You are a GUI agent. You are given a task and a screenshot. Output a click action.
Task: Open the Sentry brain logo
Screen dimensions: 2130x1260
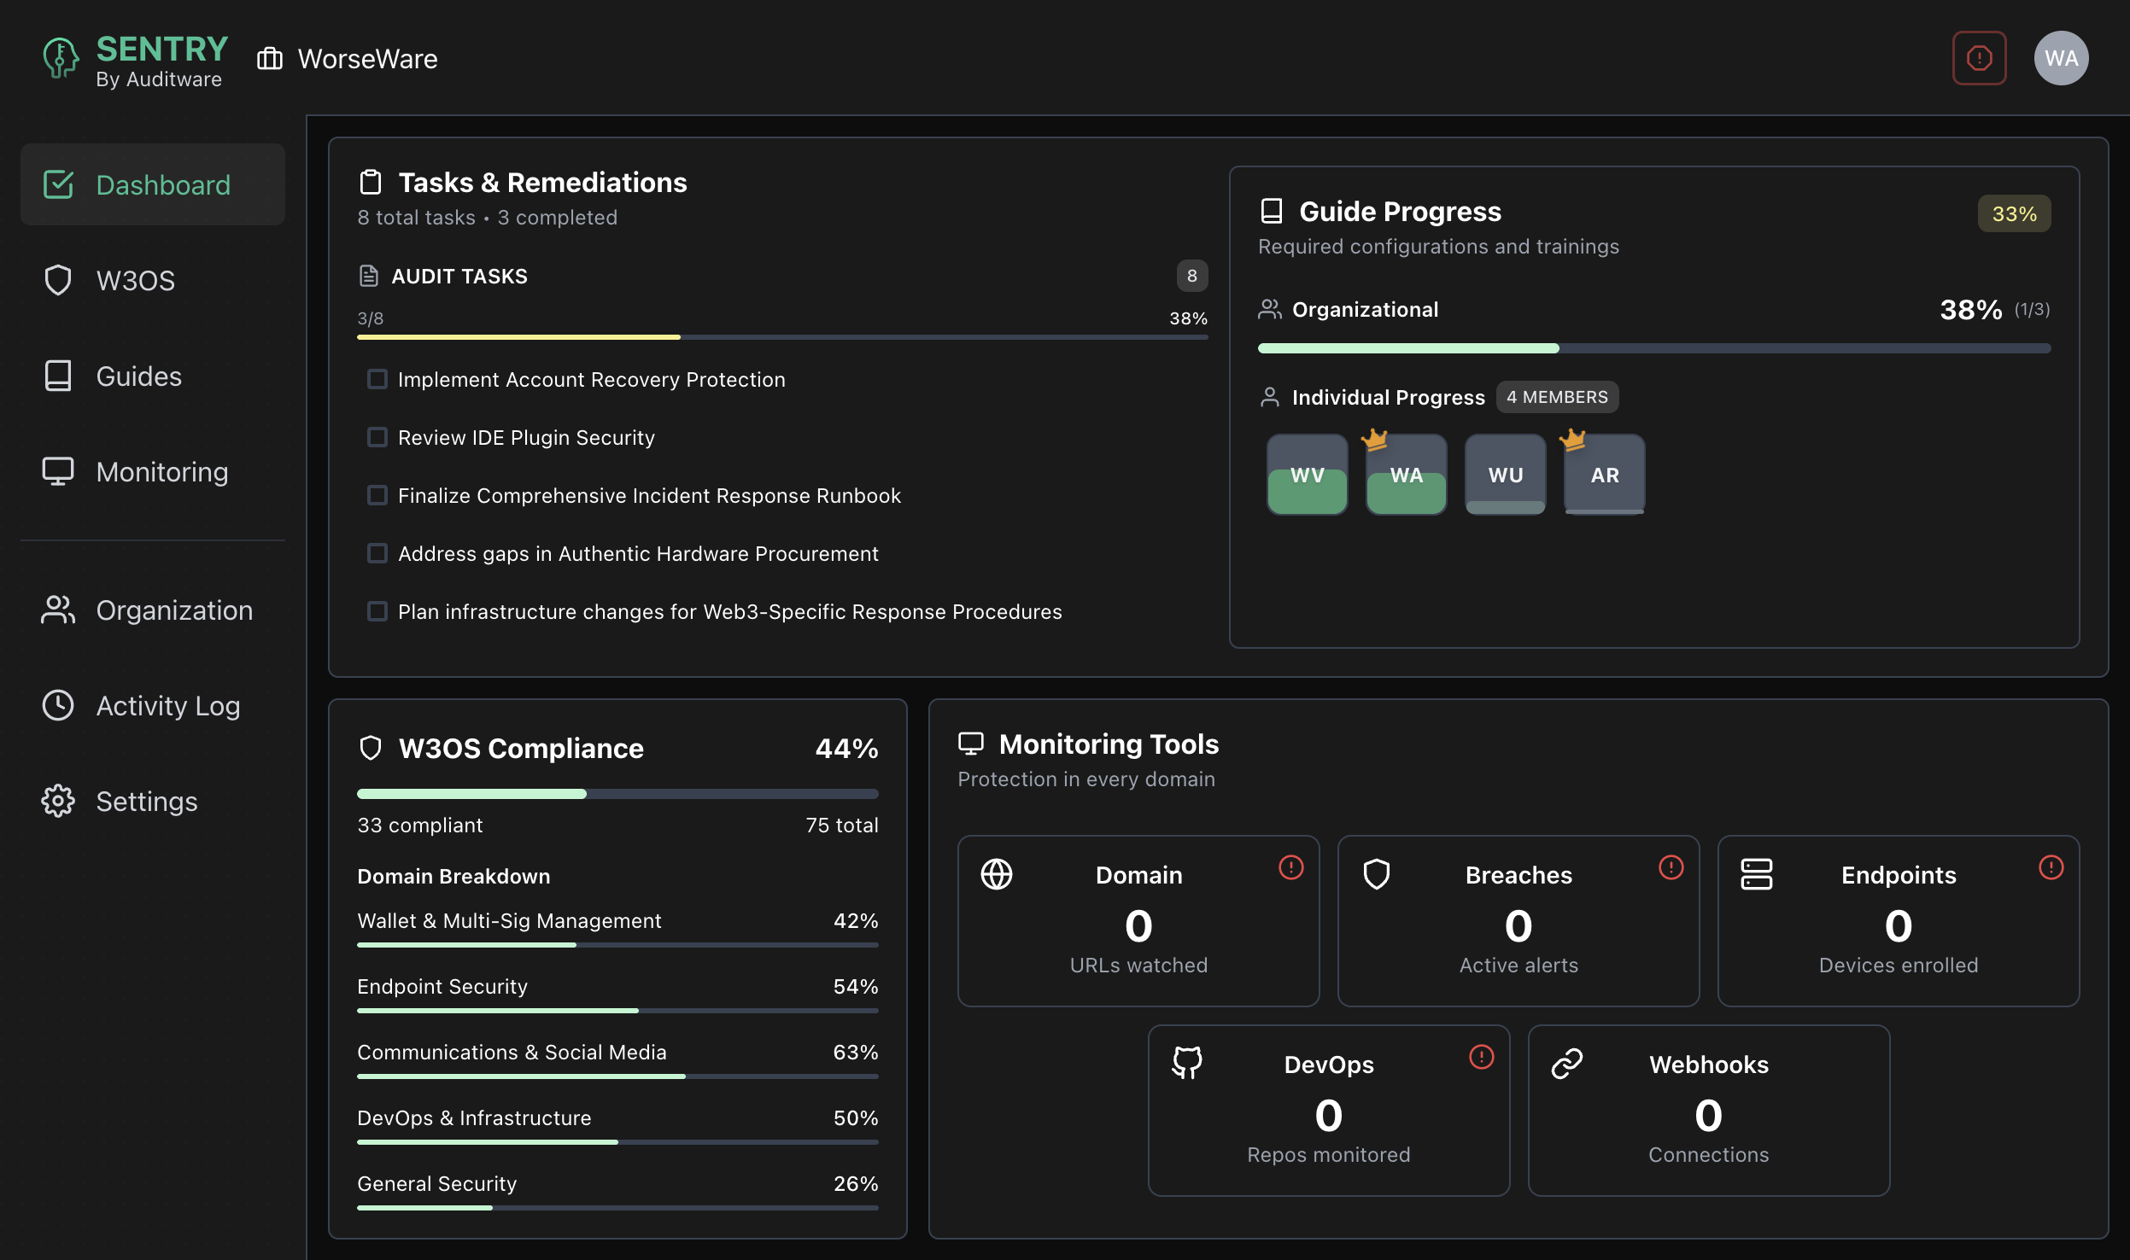[x=59, y=58]
